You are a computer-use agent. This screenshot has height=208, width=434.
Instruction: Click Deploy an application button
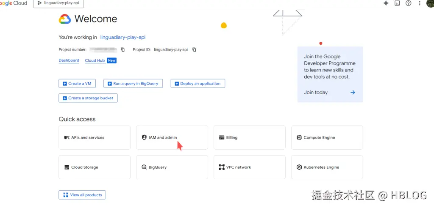(198, 84)
